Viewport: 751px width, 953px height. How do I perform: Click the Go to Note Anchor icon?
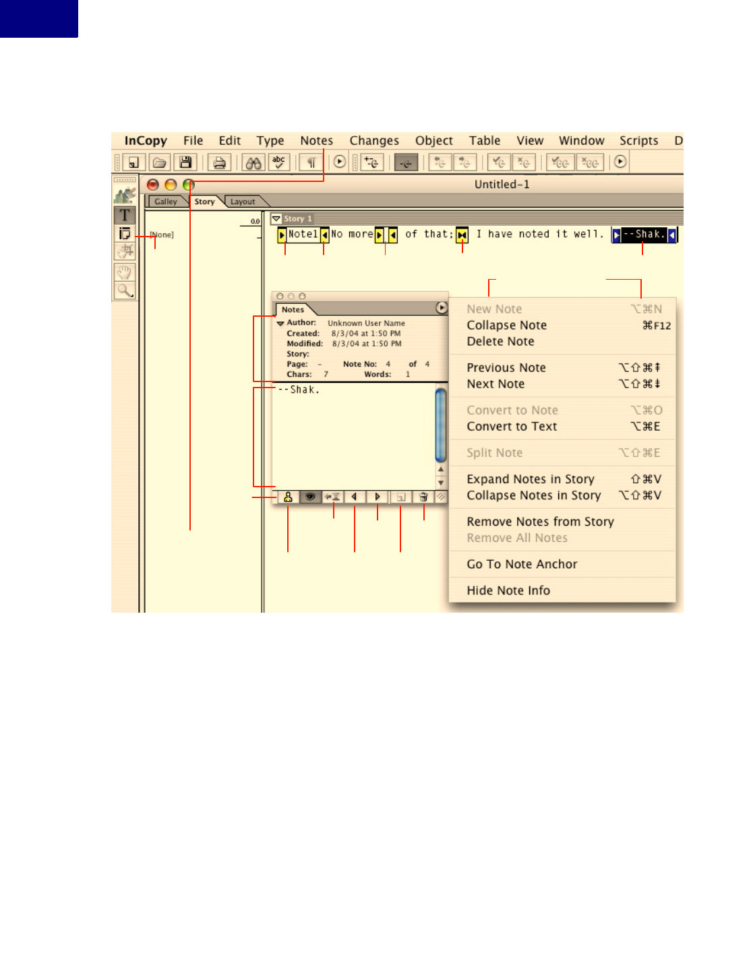332,497
